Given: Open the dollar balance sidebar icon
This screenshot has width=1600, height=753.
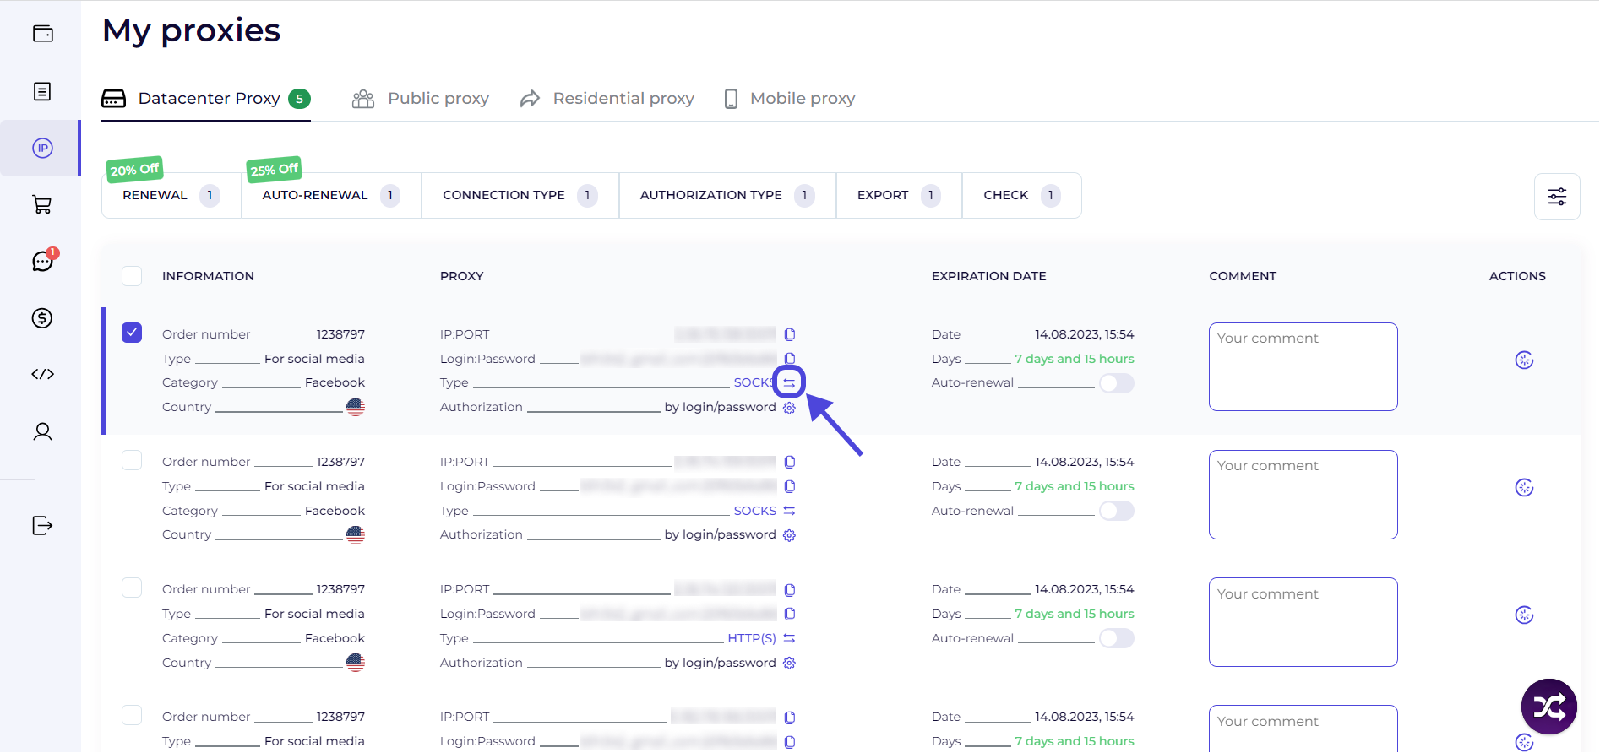Looking at the screenshot, I should (x=42, y=318).
